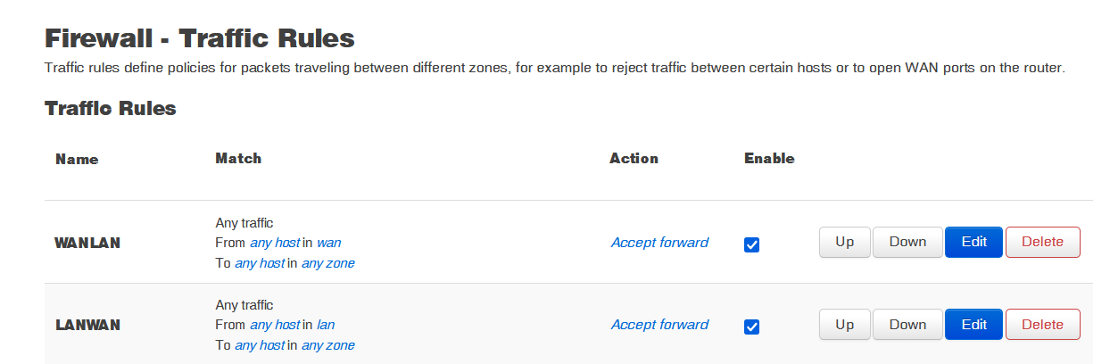Click LANWAN 'Accept forward' action link

[659, 325]
